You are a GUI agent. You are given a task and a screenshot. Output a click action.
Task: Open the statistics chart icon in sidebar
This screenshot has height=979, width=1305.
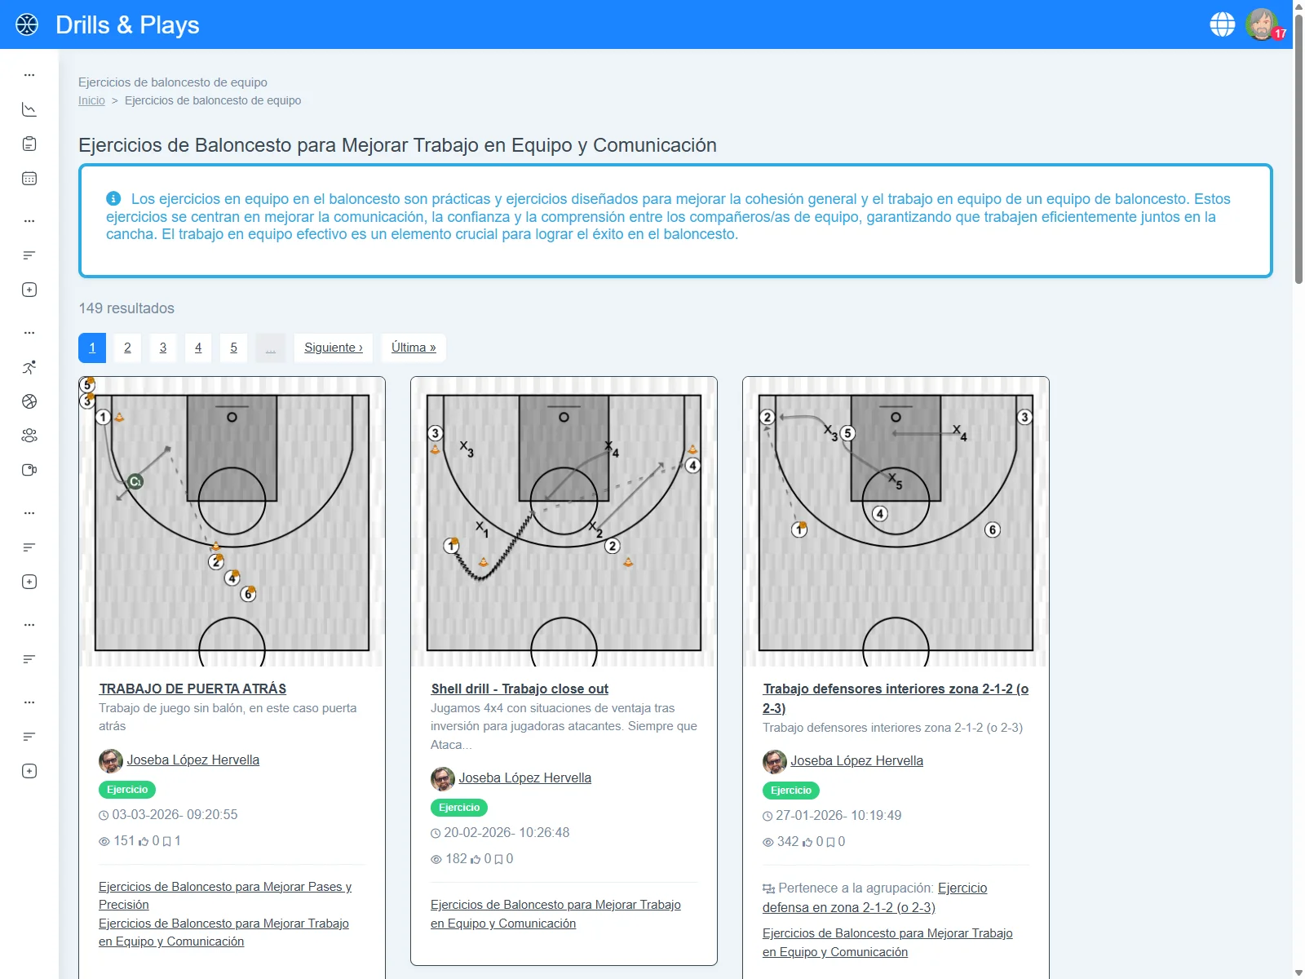tap(29, 109)
